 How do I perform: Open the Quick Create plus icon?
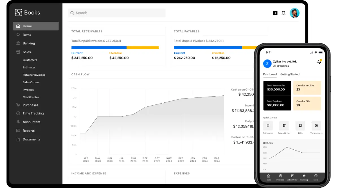click(x=275, y=13)
